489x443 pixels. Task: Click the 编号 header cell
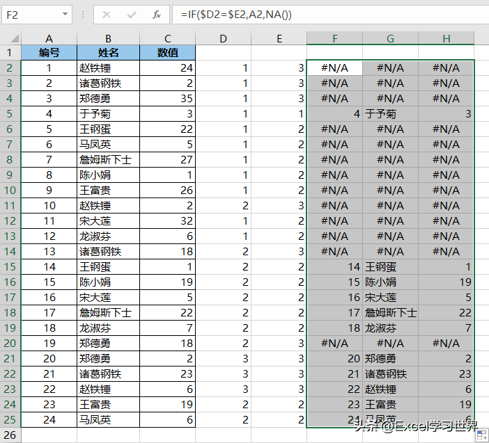tap(49, 53)
